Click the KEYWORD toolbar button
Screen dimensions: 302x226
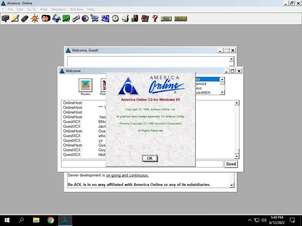click(x=180, y=18)
